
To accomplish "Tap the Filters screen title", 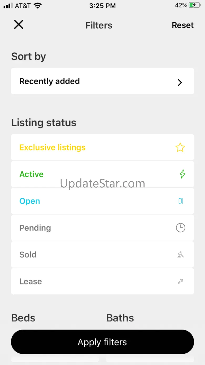I will click(x=99, y=25).
